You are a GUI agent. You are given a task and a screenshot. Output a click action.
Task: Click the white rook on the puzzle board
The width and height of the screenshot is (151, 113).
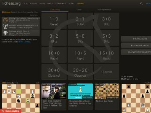[x=129, y=105]
